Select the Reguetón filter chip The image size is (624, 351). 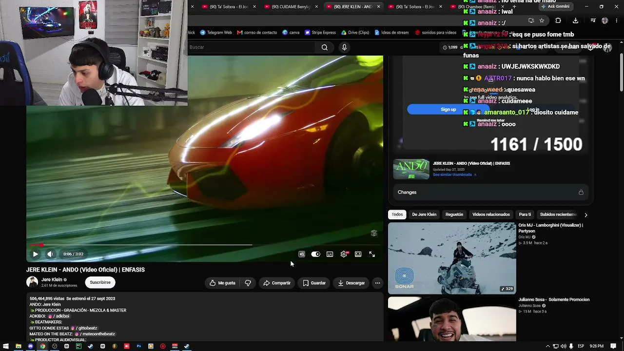pyautogui.click(x=454, y=214)
